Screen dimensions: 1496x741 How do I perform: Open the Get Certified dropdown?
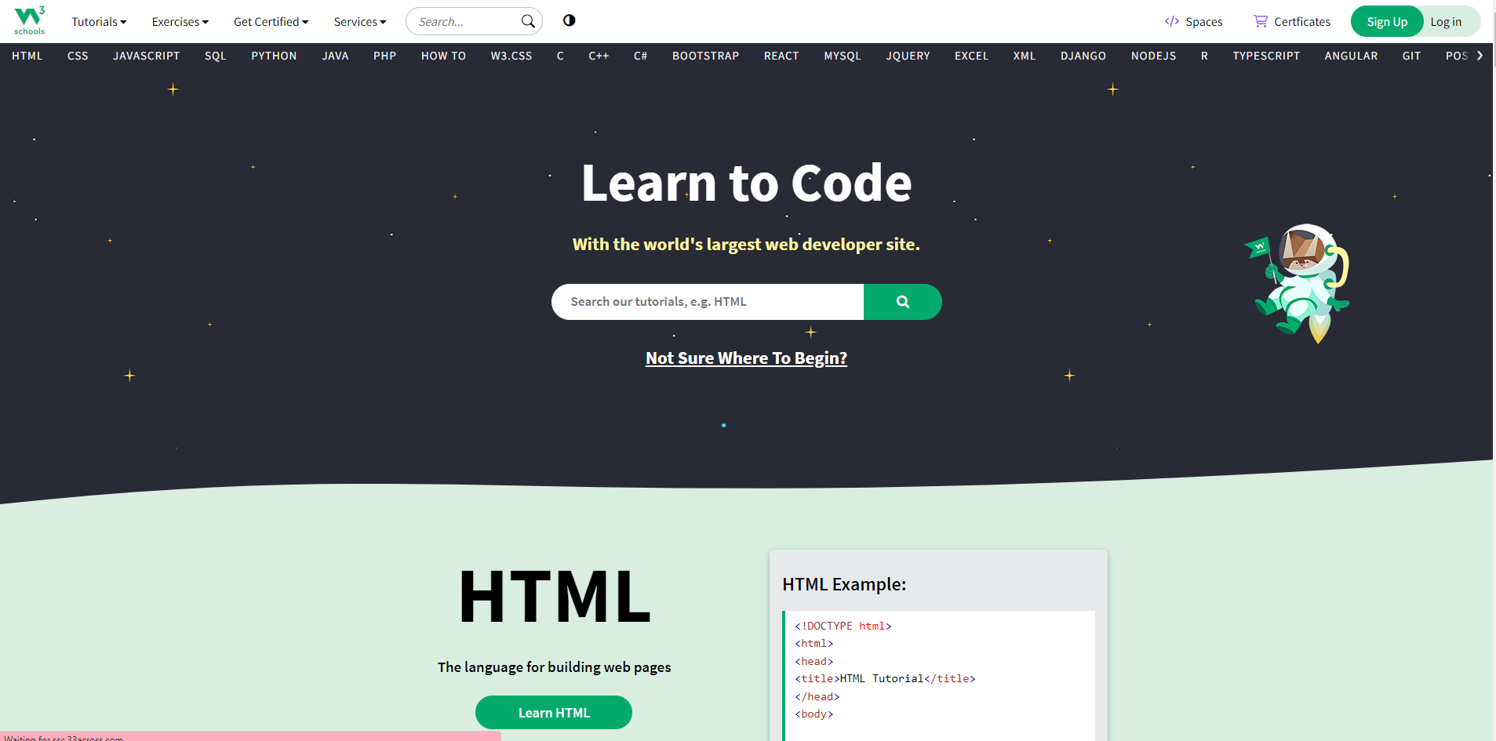tap(271, 21)
